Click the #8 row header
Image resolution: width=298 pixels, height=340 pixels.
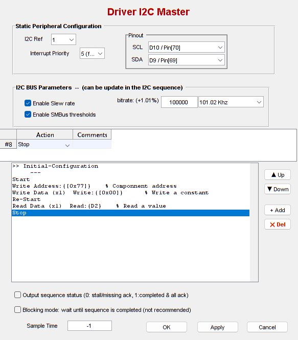tap(8, 144)
